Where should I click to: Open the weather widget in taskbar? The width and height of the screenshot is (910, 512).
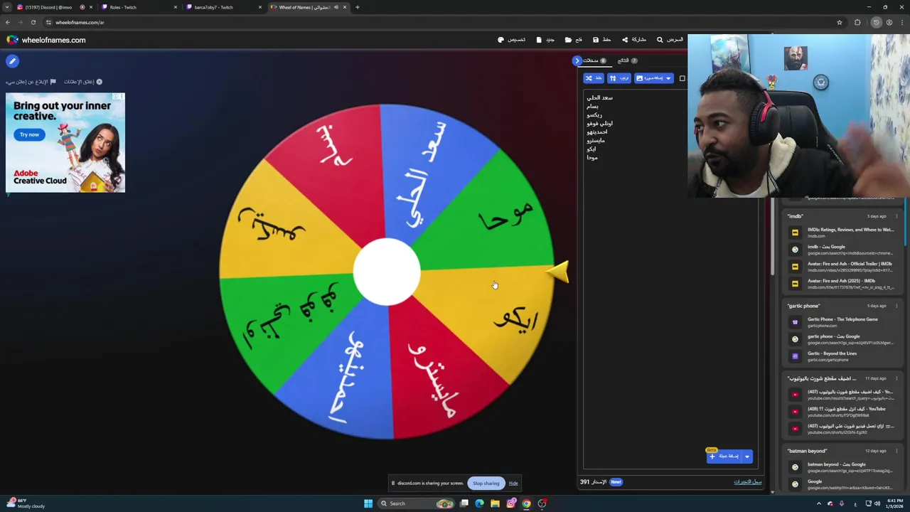pos(26,503)
